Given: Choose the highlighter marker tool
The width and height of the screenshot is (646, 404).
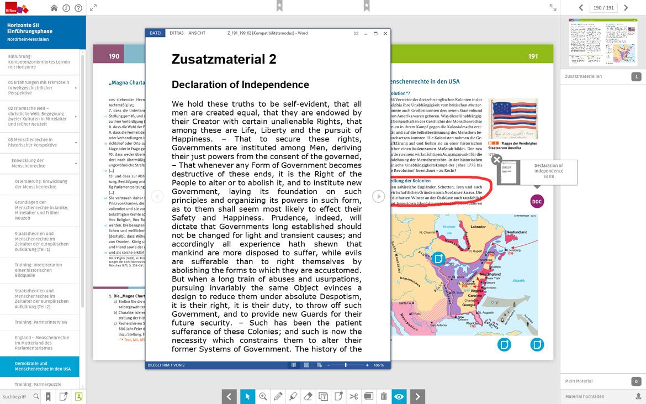Looking at the screenshot, I should [x=293, y=396].
